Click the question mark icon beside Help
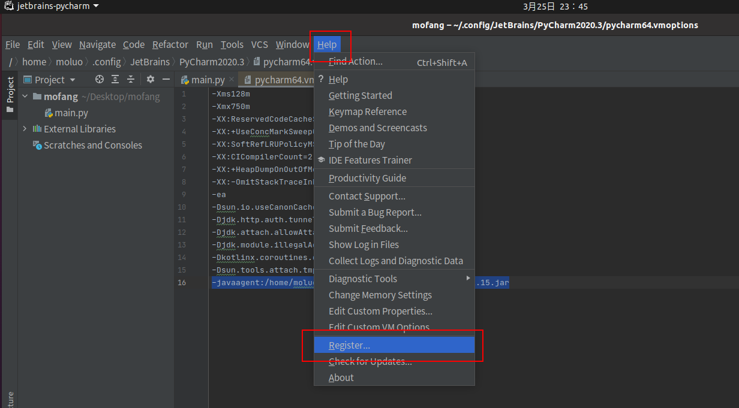Screen dimensions: 739x408 [x=322, y=79]
